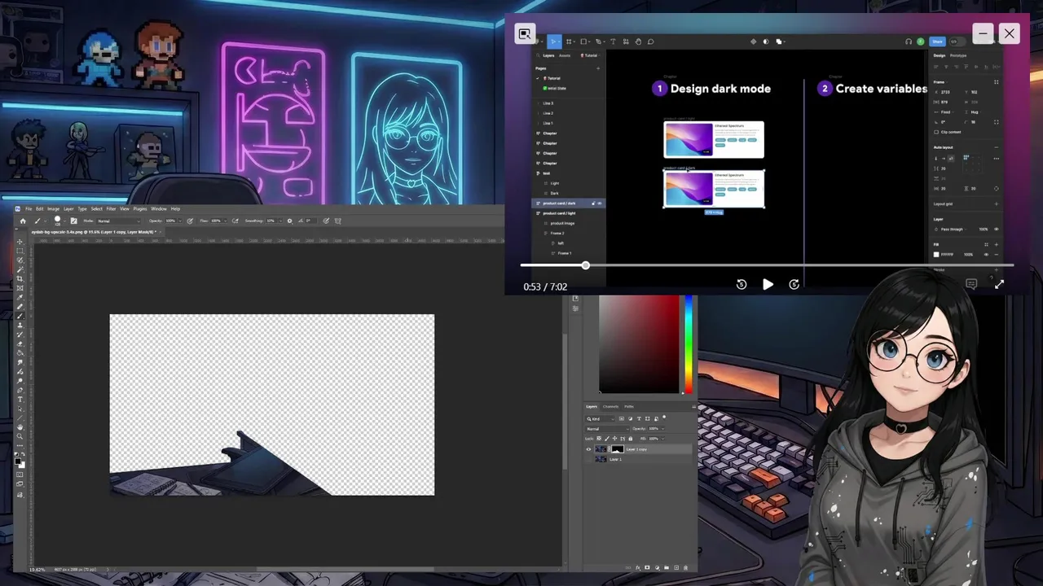Rewind video five seconds
Viewport: 1043px width, 586px height.
coord(742,284)
